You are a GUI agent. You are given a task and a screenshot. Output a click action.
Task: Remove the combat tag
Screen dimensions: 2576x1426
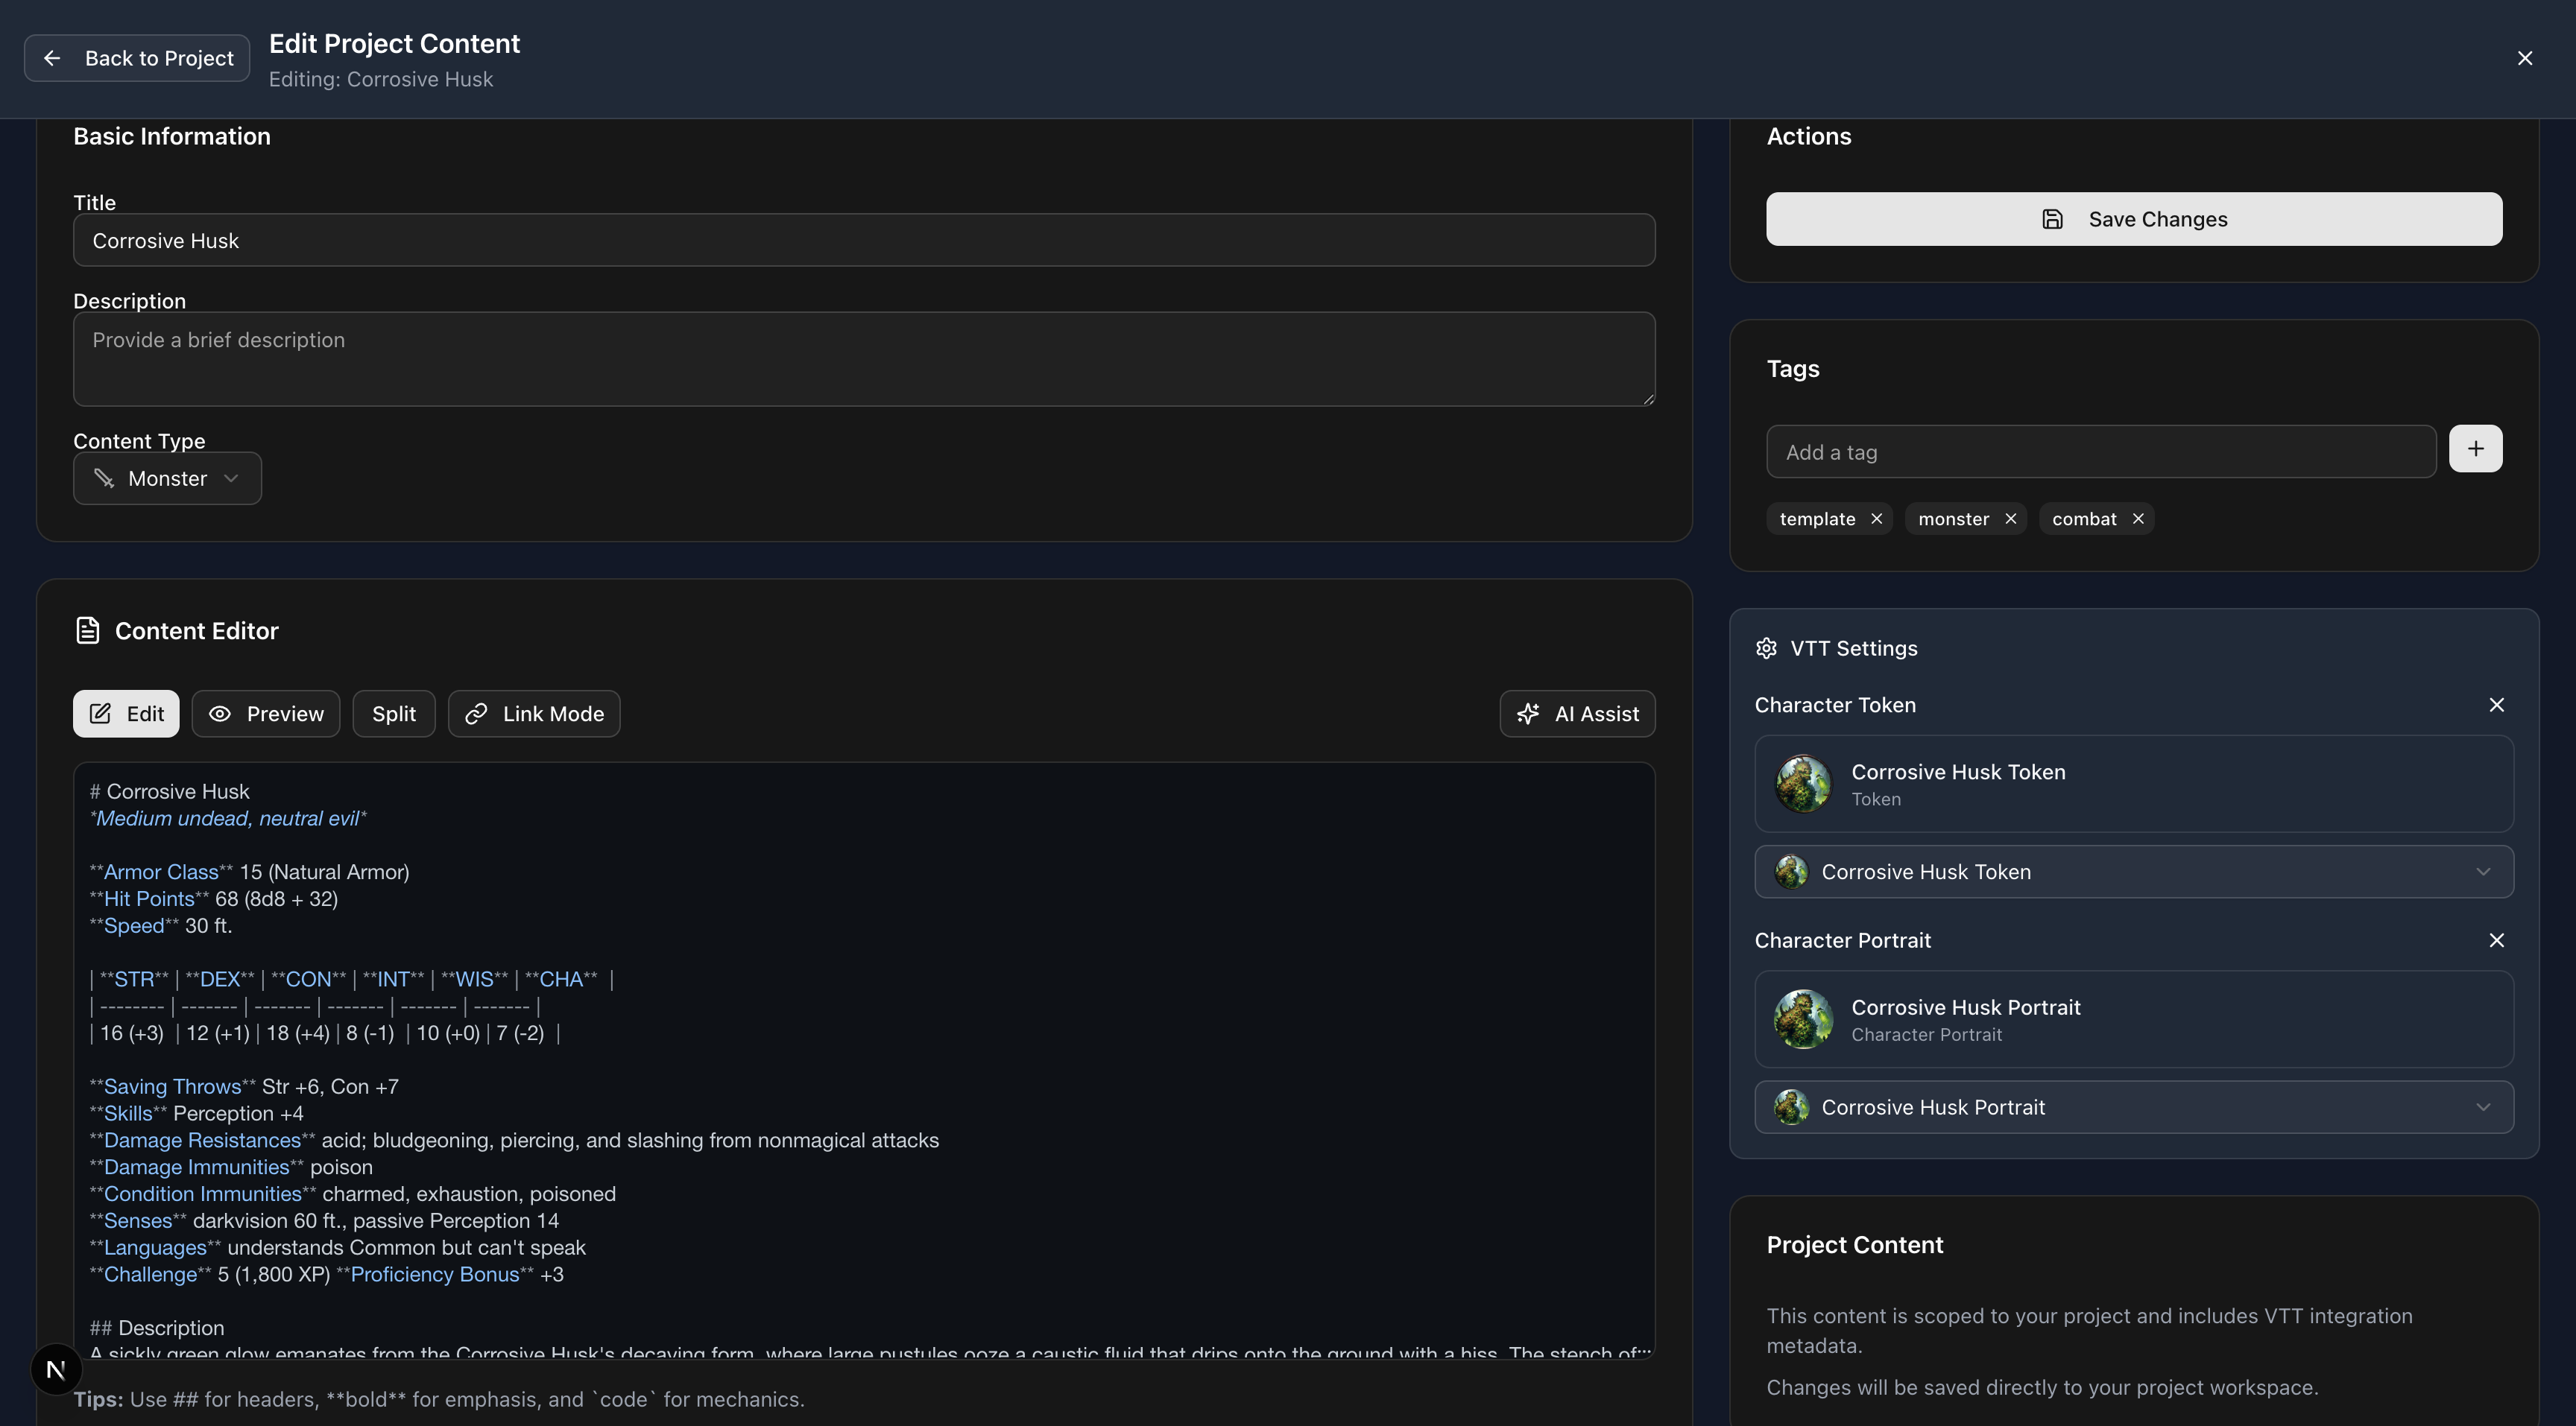click(x=2138, y=519)
